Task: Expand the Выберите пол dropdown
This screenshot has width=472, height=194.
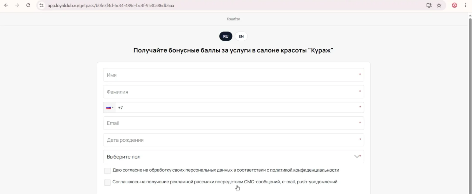Action: coord(233,156)
